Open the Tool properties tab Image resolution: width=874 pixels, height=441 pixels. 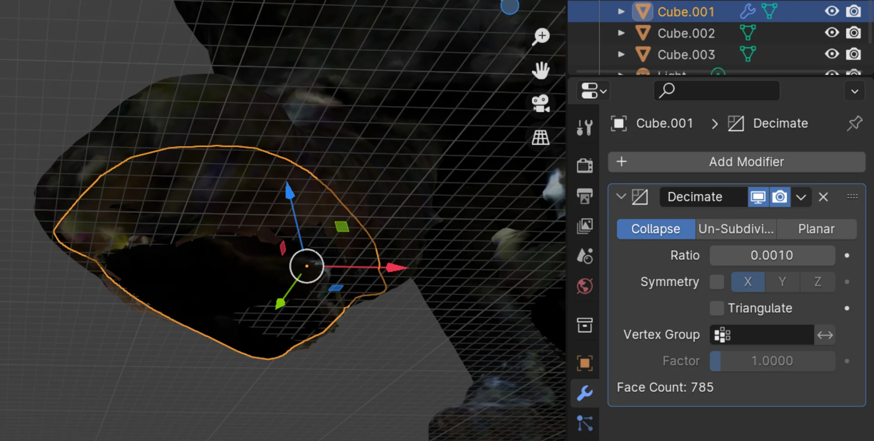(x=584, y=128)
